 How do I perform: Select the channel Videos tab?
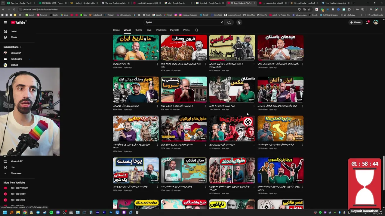pos(127,30)
